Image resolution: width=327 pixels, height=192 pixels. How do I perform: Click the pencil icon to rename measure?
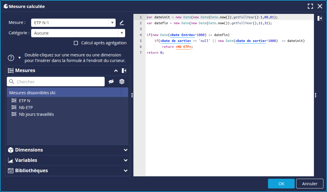click(x=122, y=23)
